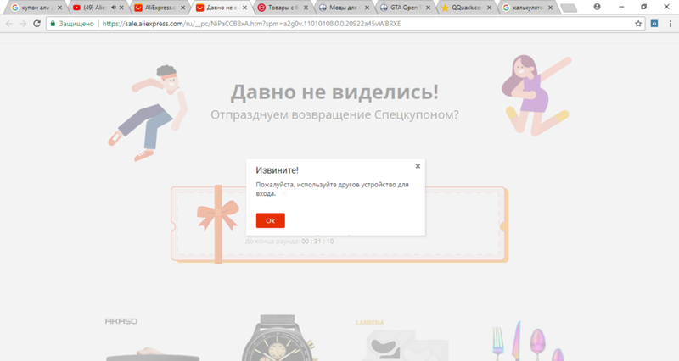Image resolution: width=679 pixels, height=361 pixels.
Task: Click the green padlock security icon
Action: (53, 24)
